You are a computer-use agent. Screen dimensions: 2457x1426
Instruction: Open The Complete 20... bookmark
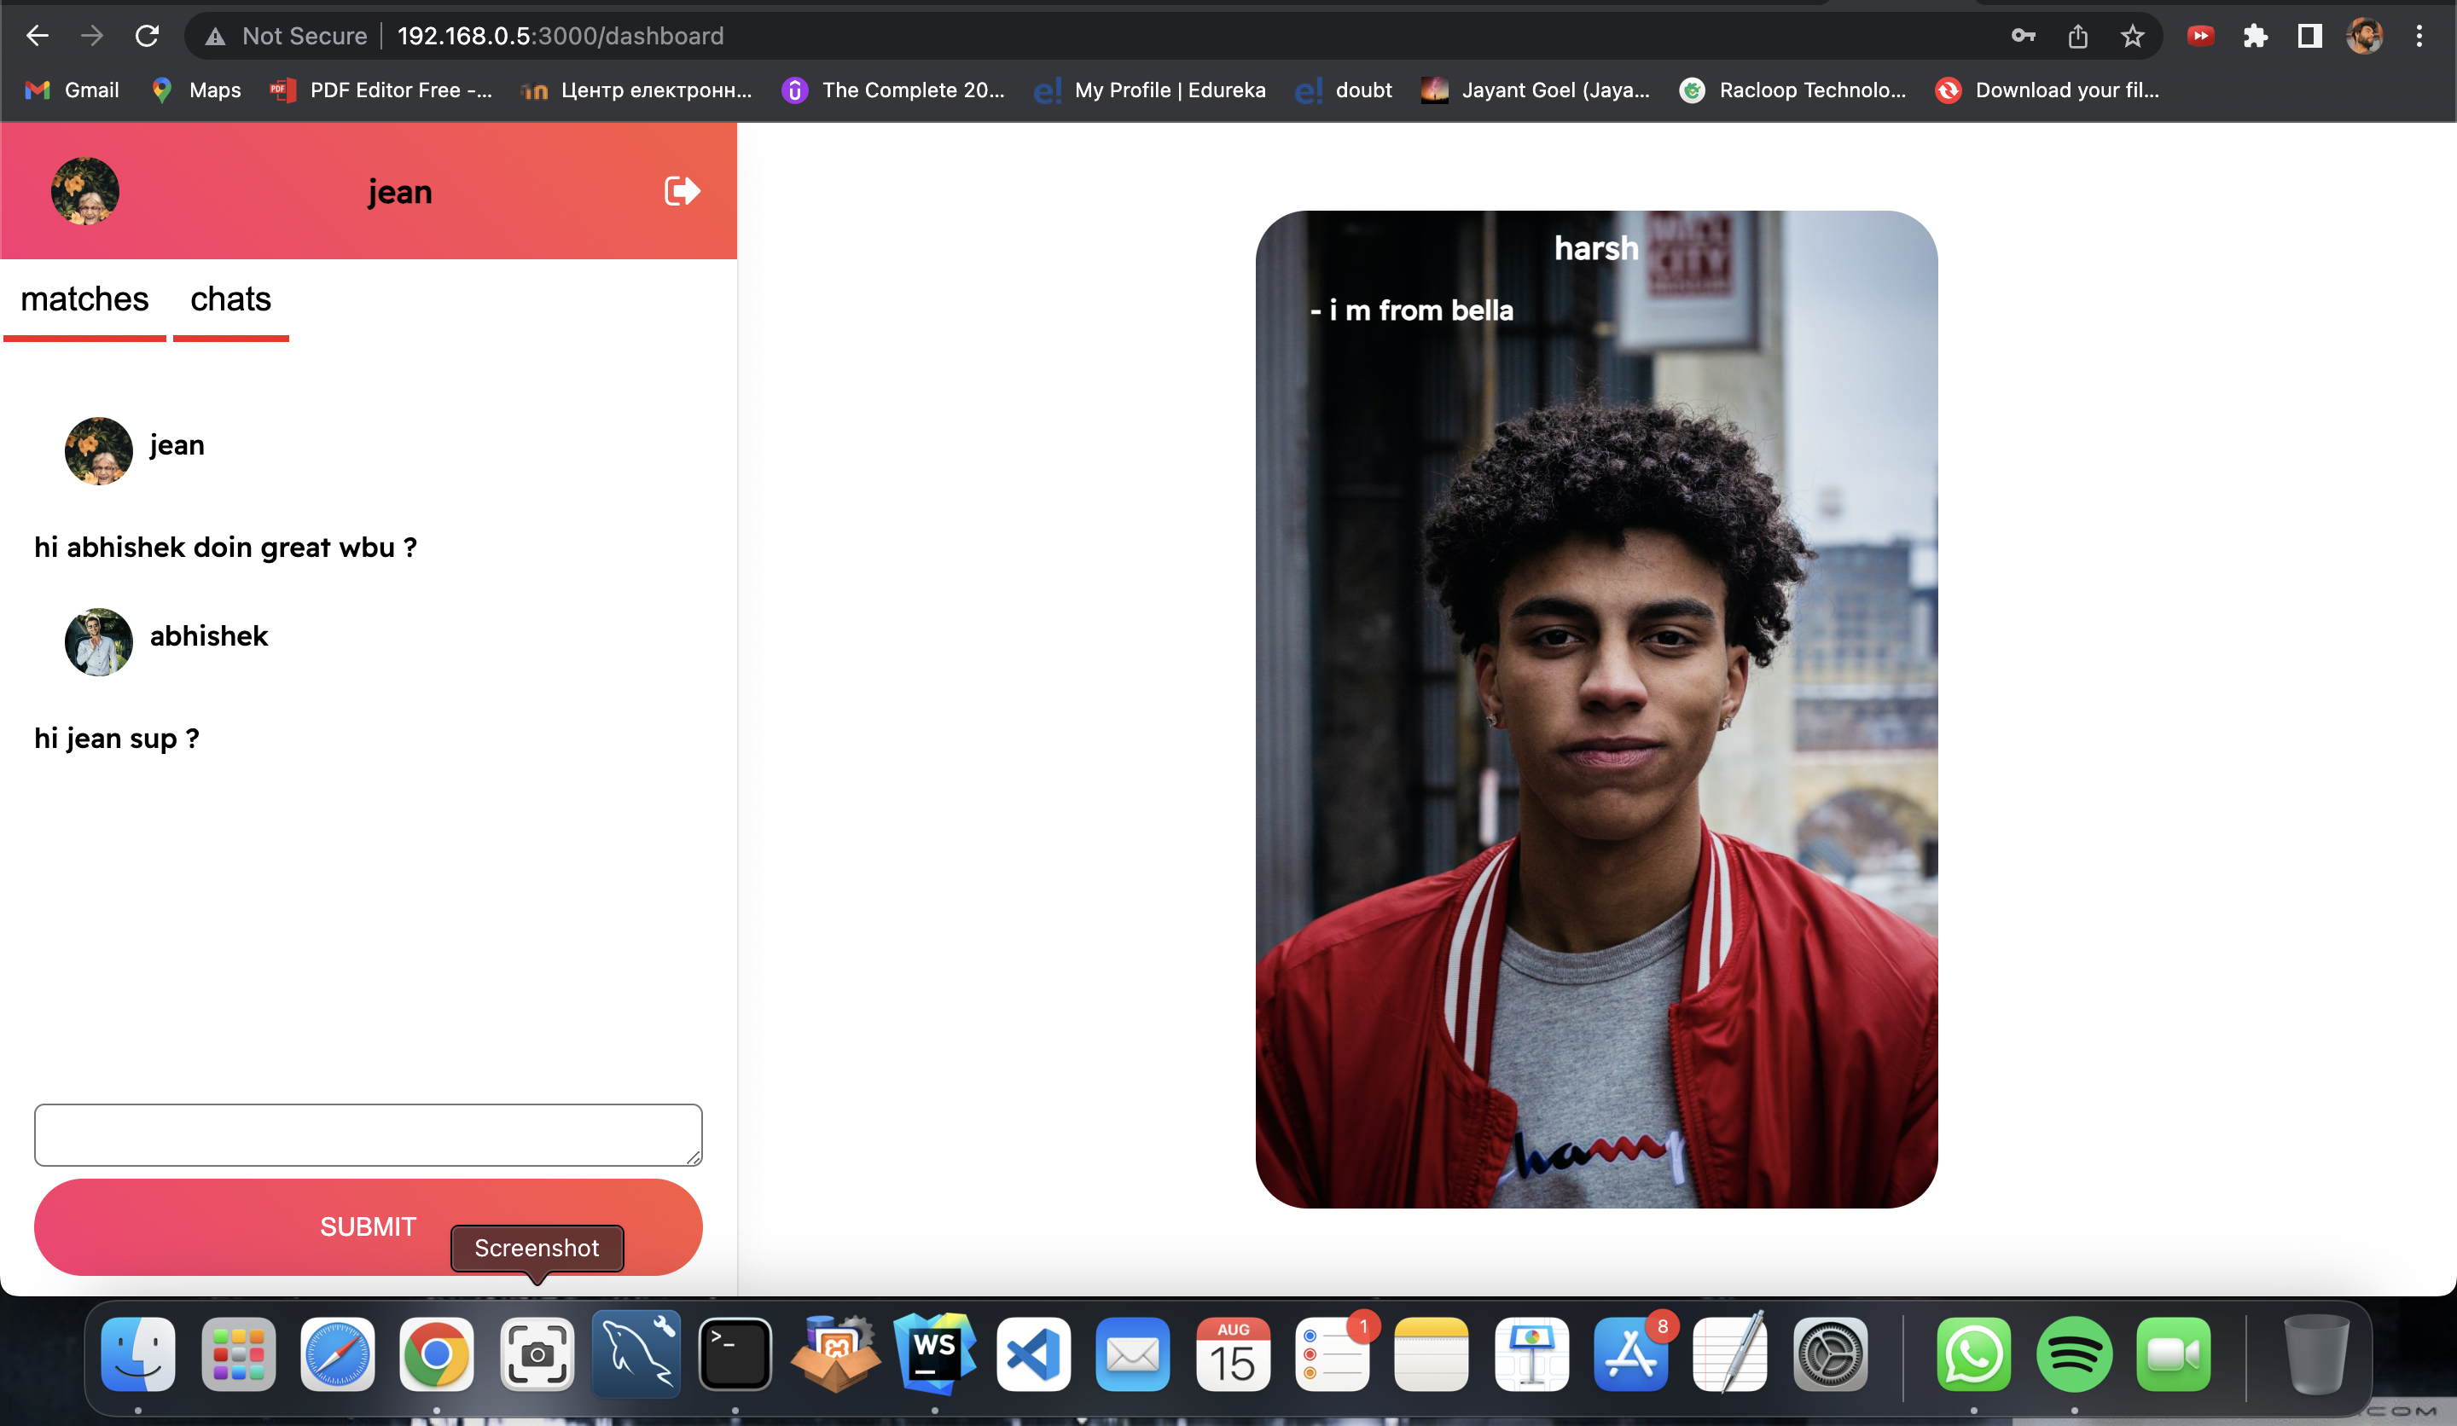point(893,90)
